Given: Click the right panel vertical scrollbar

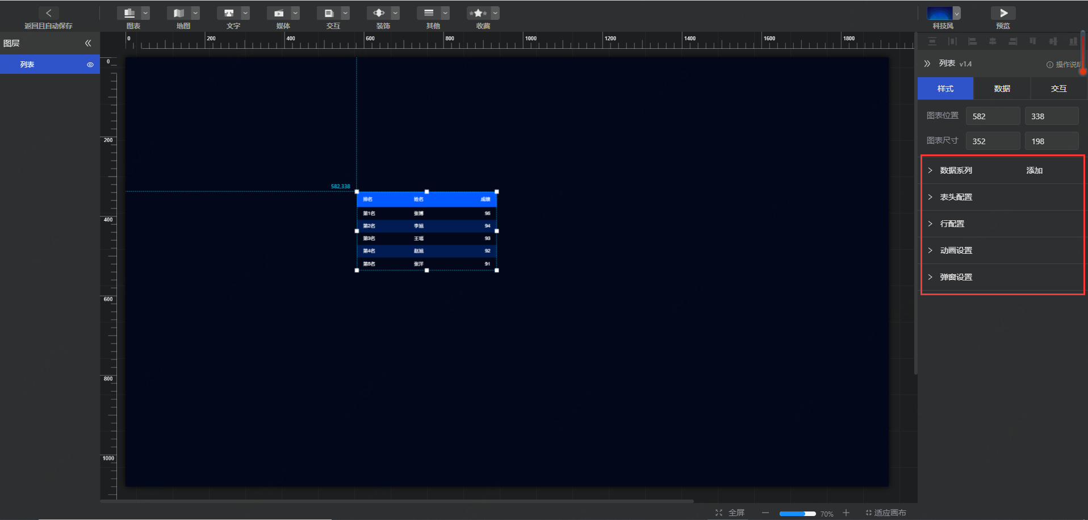Looking at the screenshot, I should (1083, 51).
